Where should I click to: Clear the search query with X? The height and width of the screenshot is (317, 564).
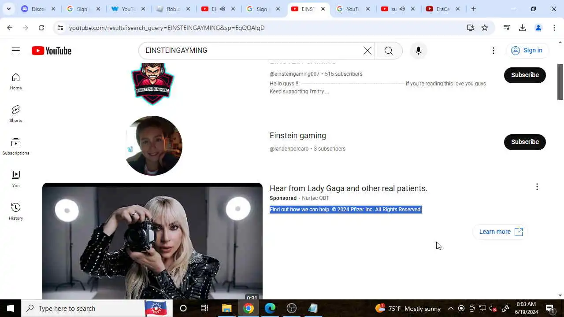point(367,51)
